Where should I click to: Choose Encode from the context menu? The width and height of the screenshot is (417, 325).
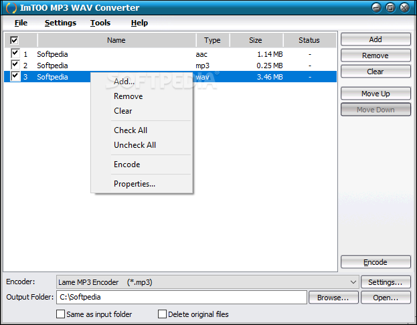141,165
